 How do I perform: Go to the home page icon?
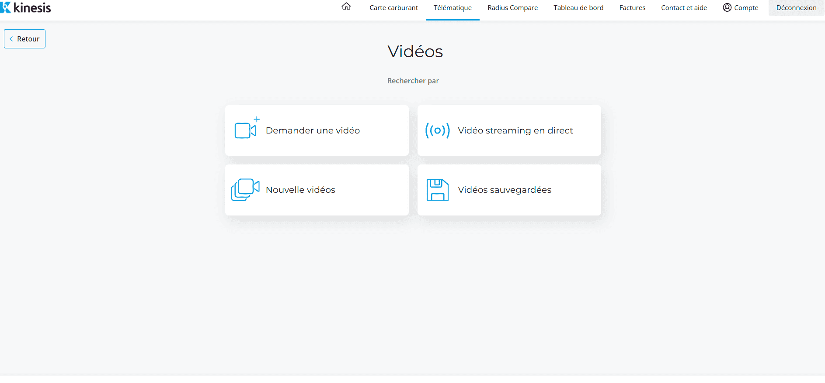(x=346, y=7)
